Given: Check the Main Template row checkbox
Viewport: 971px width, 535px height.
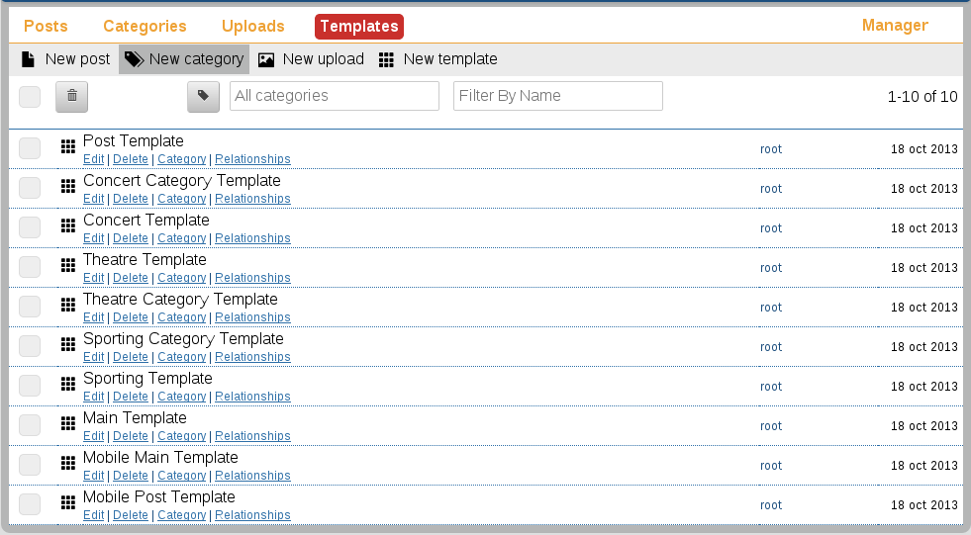Looking at the screenshot, I should pos(30,425).
